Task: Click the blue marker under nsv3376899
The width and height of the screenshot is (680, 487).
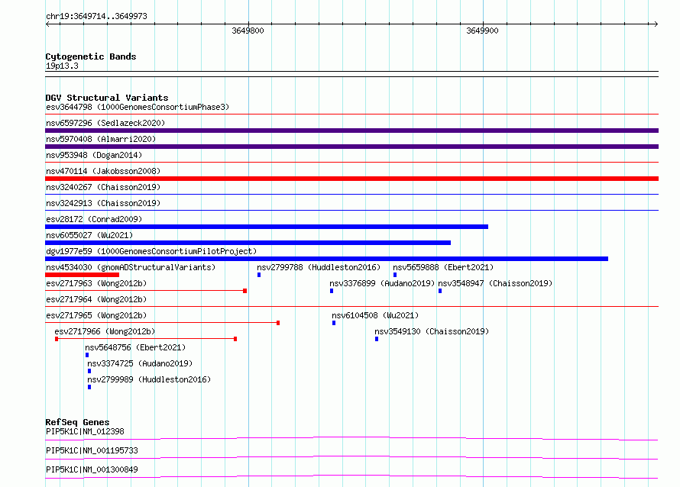Action: (332, 291)
